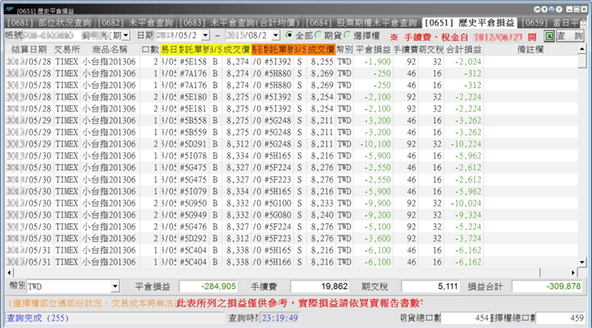Click the 平倉損益 total field showing -284,905
The width and height of the screenshot is (592, 328).
point(209,287)
